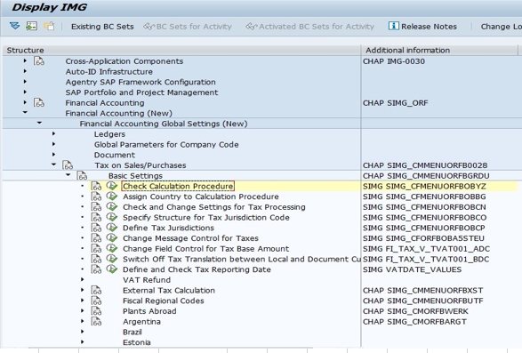This screenshot has height=353, width=522.
Task: Click execute icon for Check Calculation Procedure
Action: (x=112, y=186)
